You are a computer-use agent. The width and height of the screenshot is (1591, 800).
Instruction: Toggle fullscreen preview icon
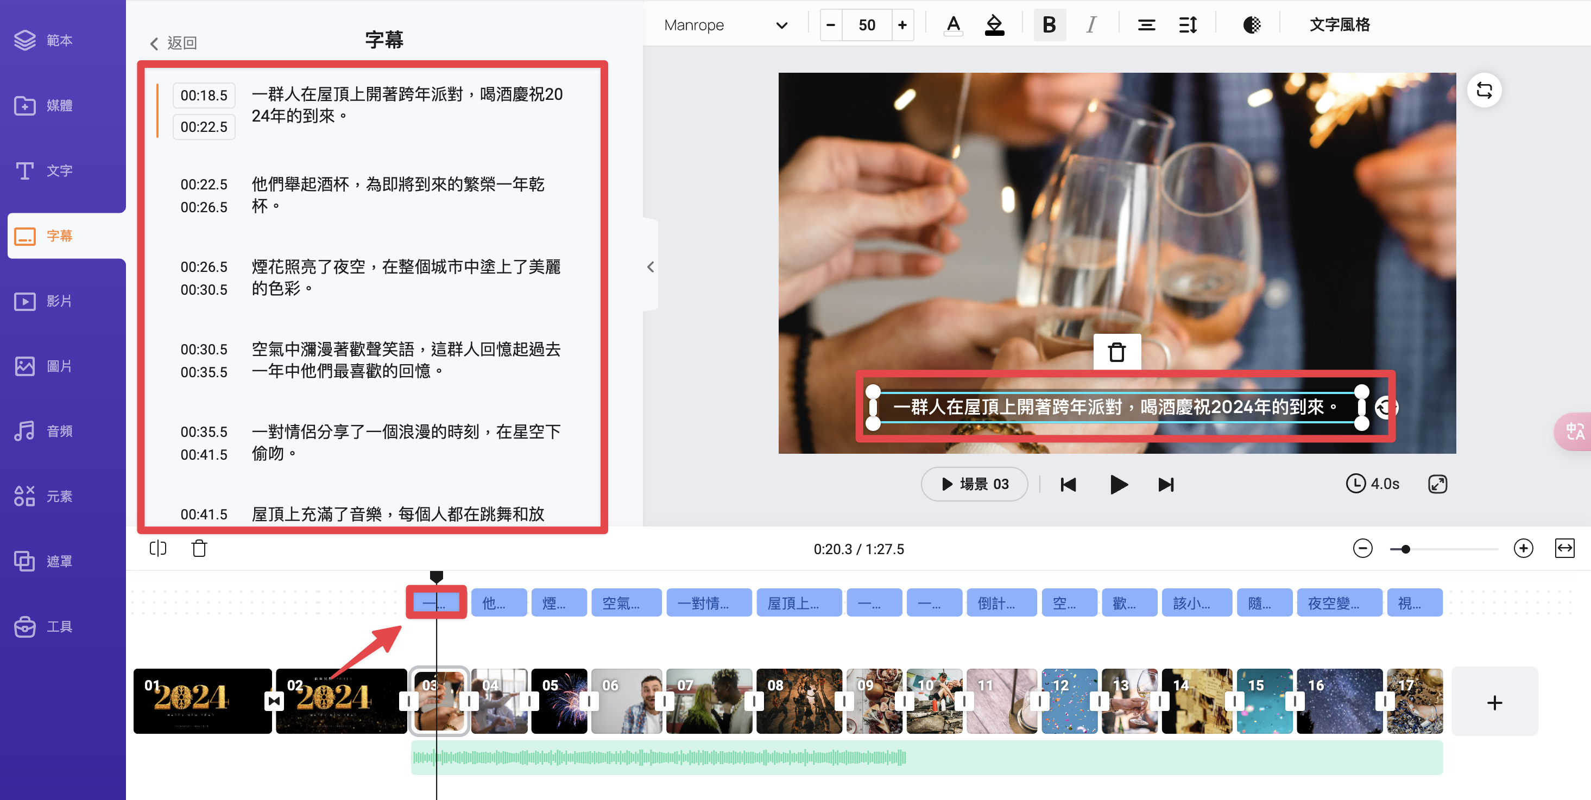pyautogui.click(x=1437, y=484)
